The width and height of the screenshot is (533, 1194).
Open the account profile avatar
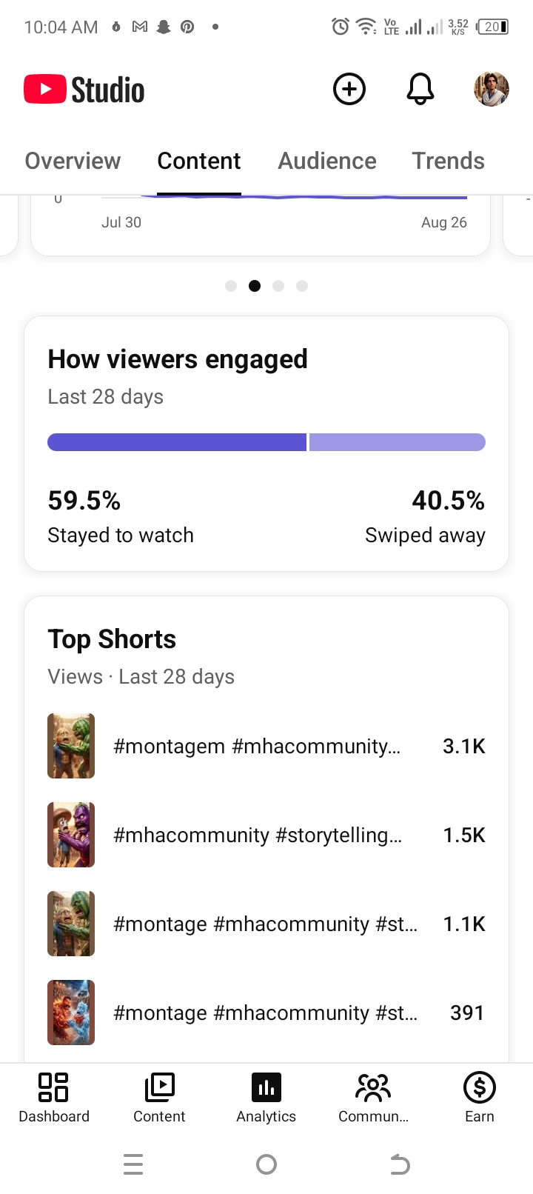[x=492, y=90]
